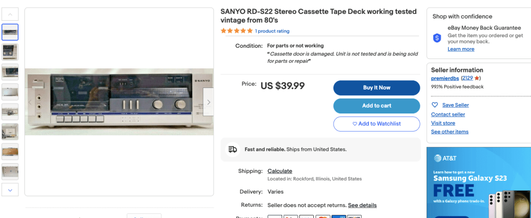Click the AT&T logo in the ad
Image resolution: width=531 pixels, height=218 pixels.
point(445,158)
